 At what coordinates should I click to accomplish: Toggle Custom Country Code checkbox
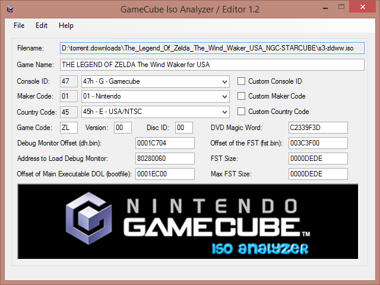(x=241, y=112)
